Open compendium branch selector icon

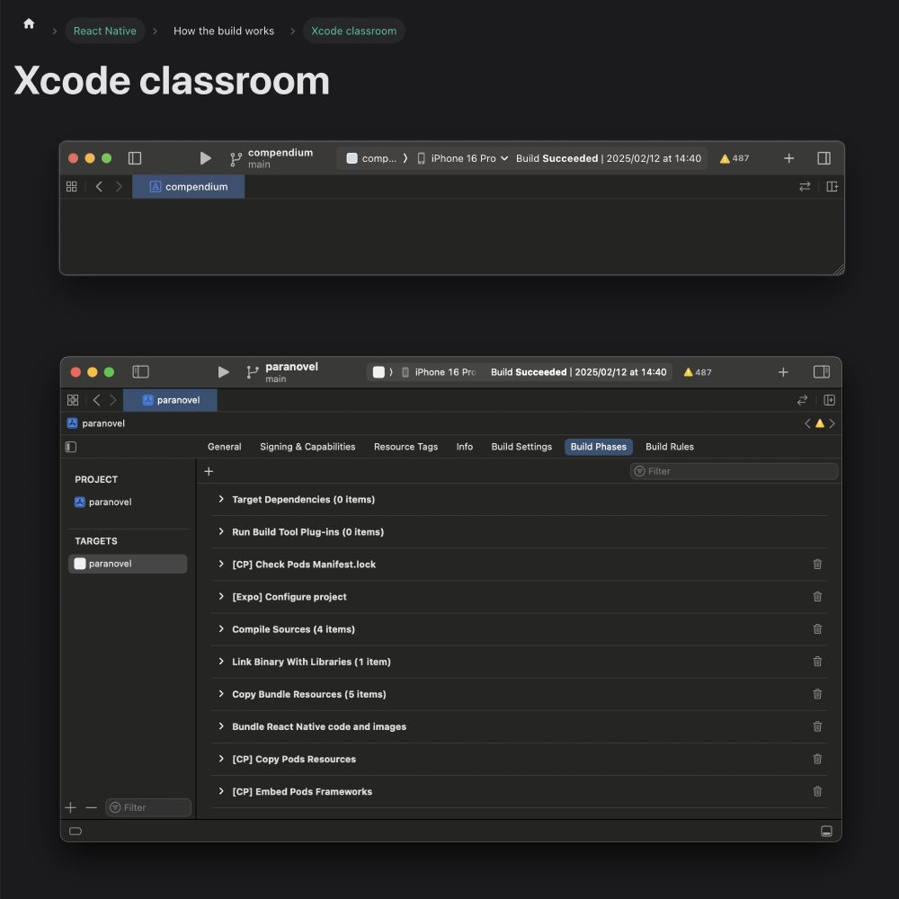236,159
